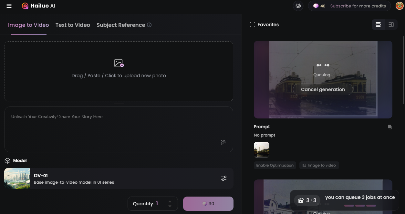This screenshot has width=405, height=214.
Task: Click the Model cube icon
Action: [x=7, y=161]
